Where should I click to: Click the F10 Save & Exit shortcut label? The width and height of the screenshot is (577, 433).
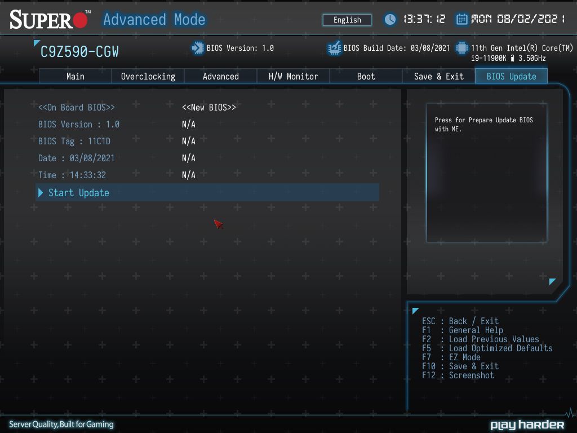coord(460,366)
